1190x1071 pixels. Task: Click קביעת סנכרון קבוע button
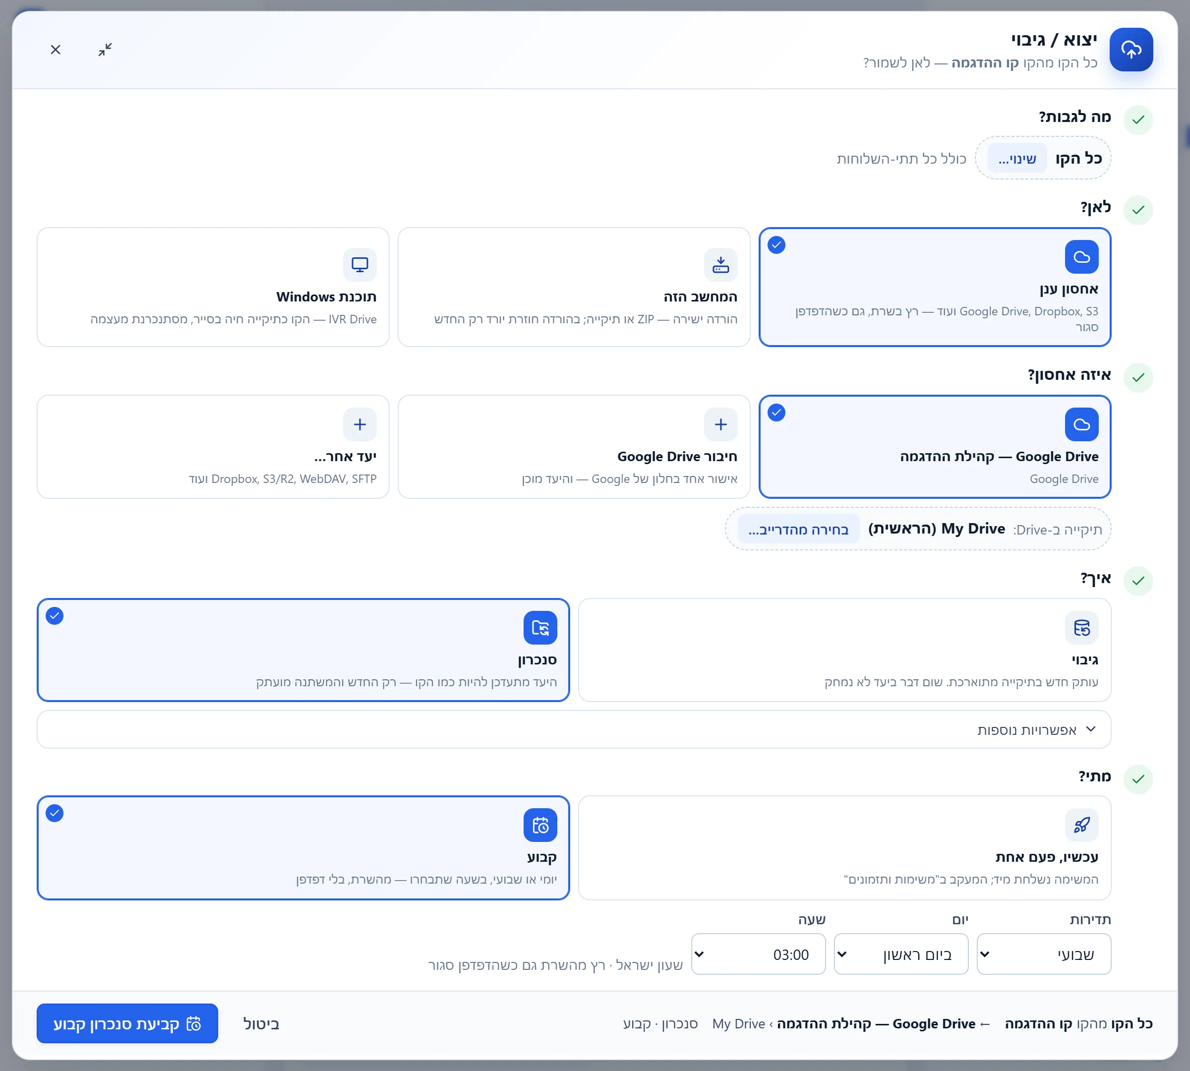click(127, 1023)
